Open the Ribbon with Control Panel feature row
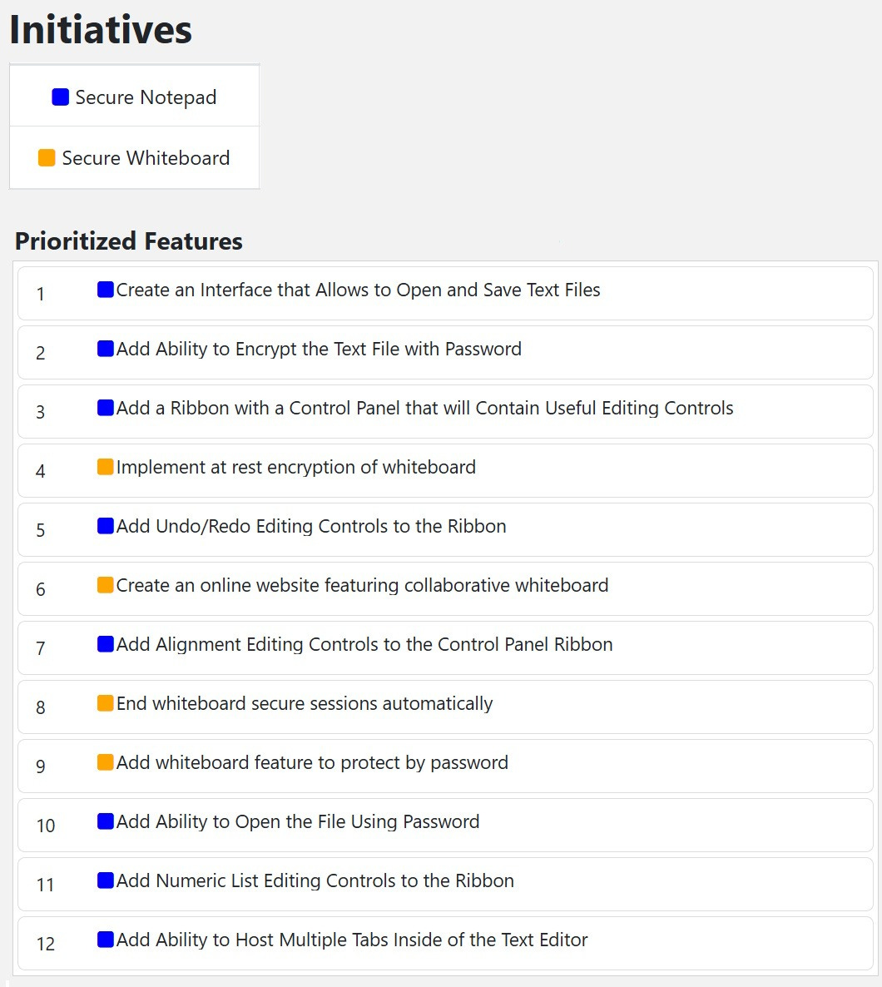The width and height of the screenshot is (882, 987). (x=445, y=411)
